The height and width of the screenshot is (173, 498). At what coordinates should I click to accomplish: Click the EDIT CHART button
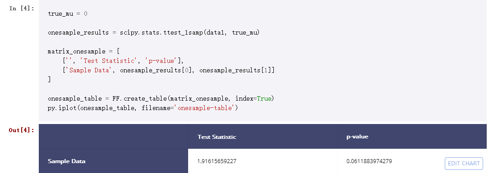coord(464,164)
